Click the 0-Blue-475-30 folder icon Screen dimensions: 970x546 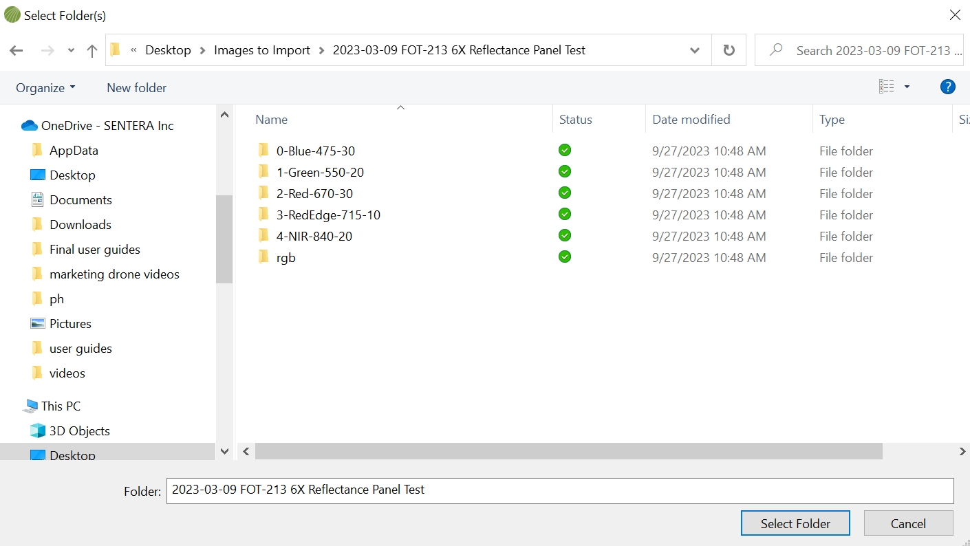tap(263, 151)
